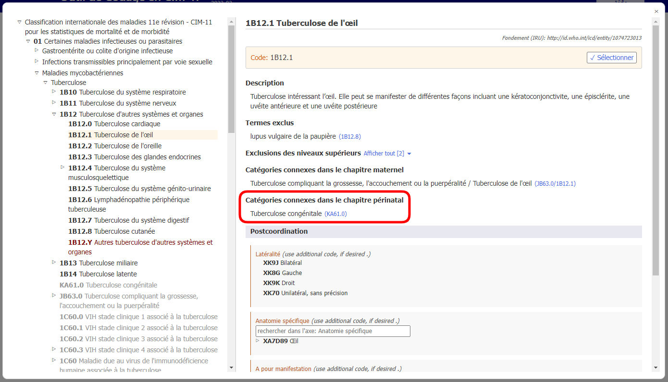Select 1B12.1 Tuberculose de l'œil in tree
Screen dimensions: 668x382
point(111,135)
